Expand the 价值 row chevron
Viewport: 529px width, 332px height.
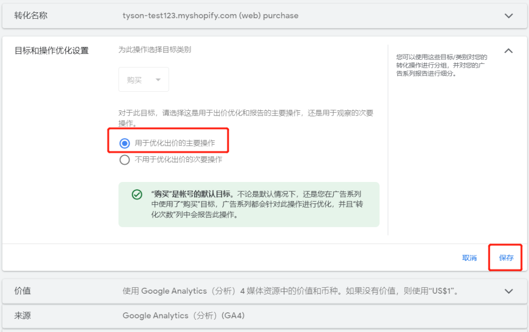coord(509,291)
